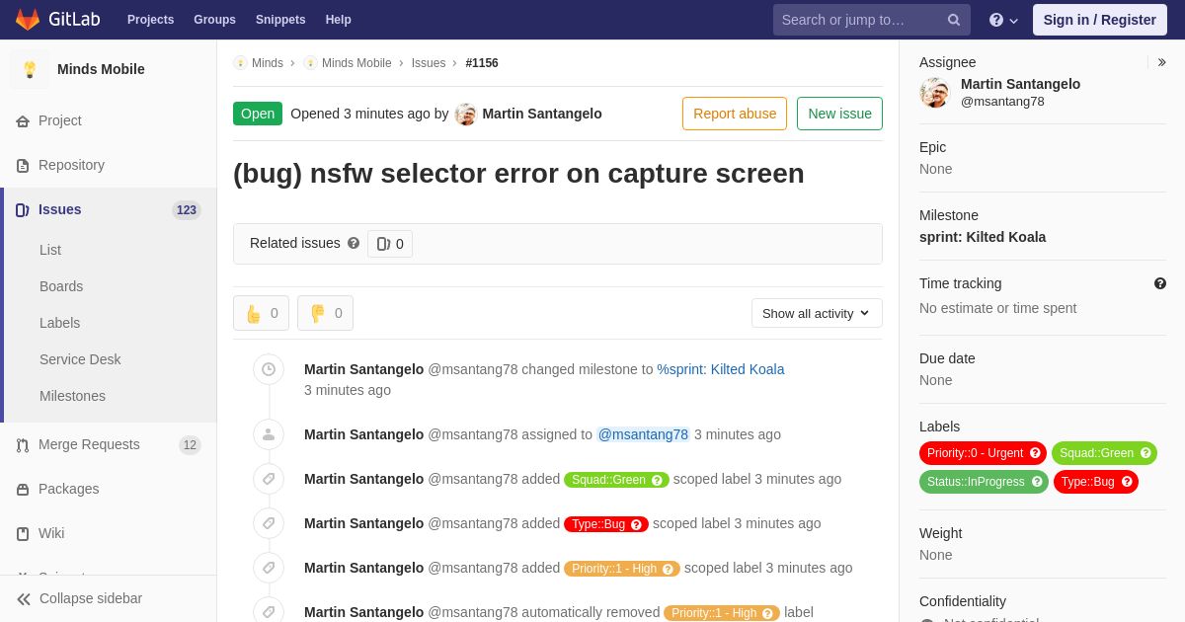Click the Issues count badge 123

point(187,210)
